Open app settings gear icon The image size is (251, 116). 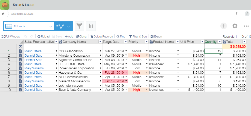tap(235, 26)
